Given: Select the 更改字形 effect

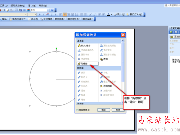Looking at the screenshot, I should tap(84, 59).
